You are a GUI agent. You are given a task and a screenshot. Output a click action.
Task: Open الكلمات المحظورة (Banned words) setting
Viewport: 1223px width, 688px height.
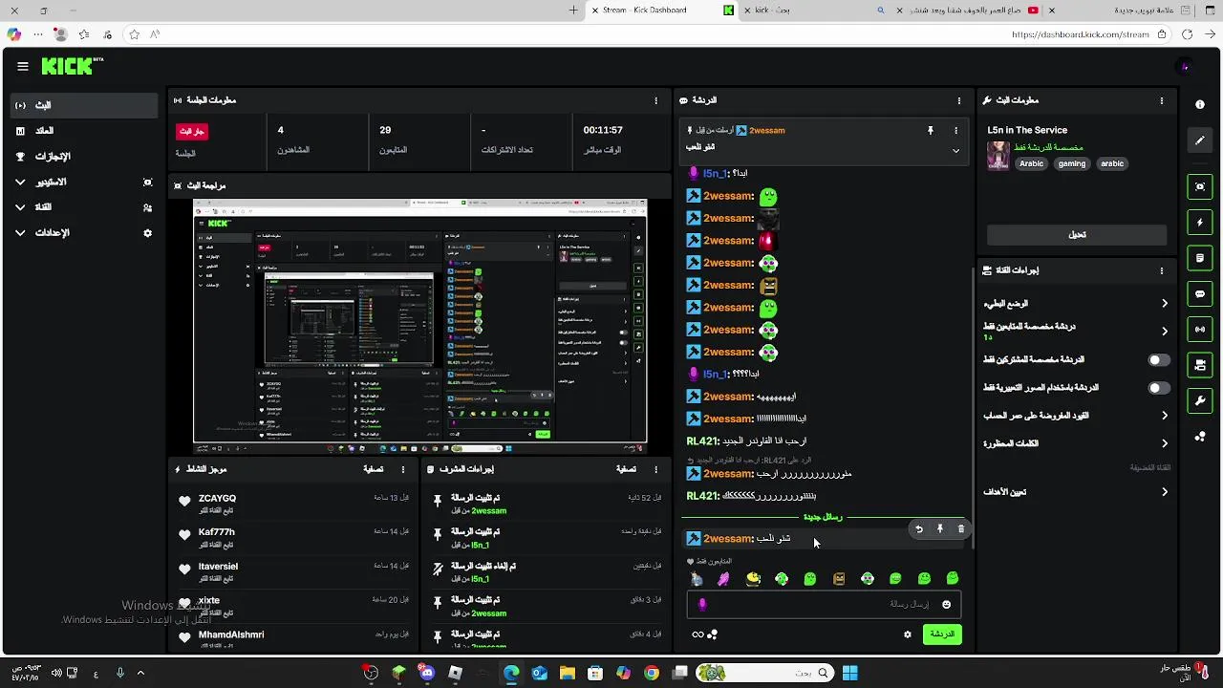pyautogui.click(x=1077, y=443)
